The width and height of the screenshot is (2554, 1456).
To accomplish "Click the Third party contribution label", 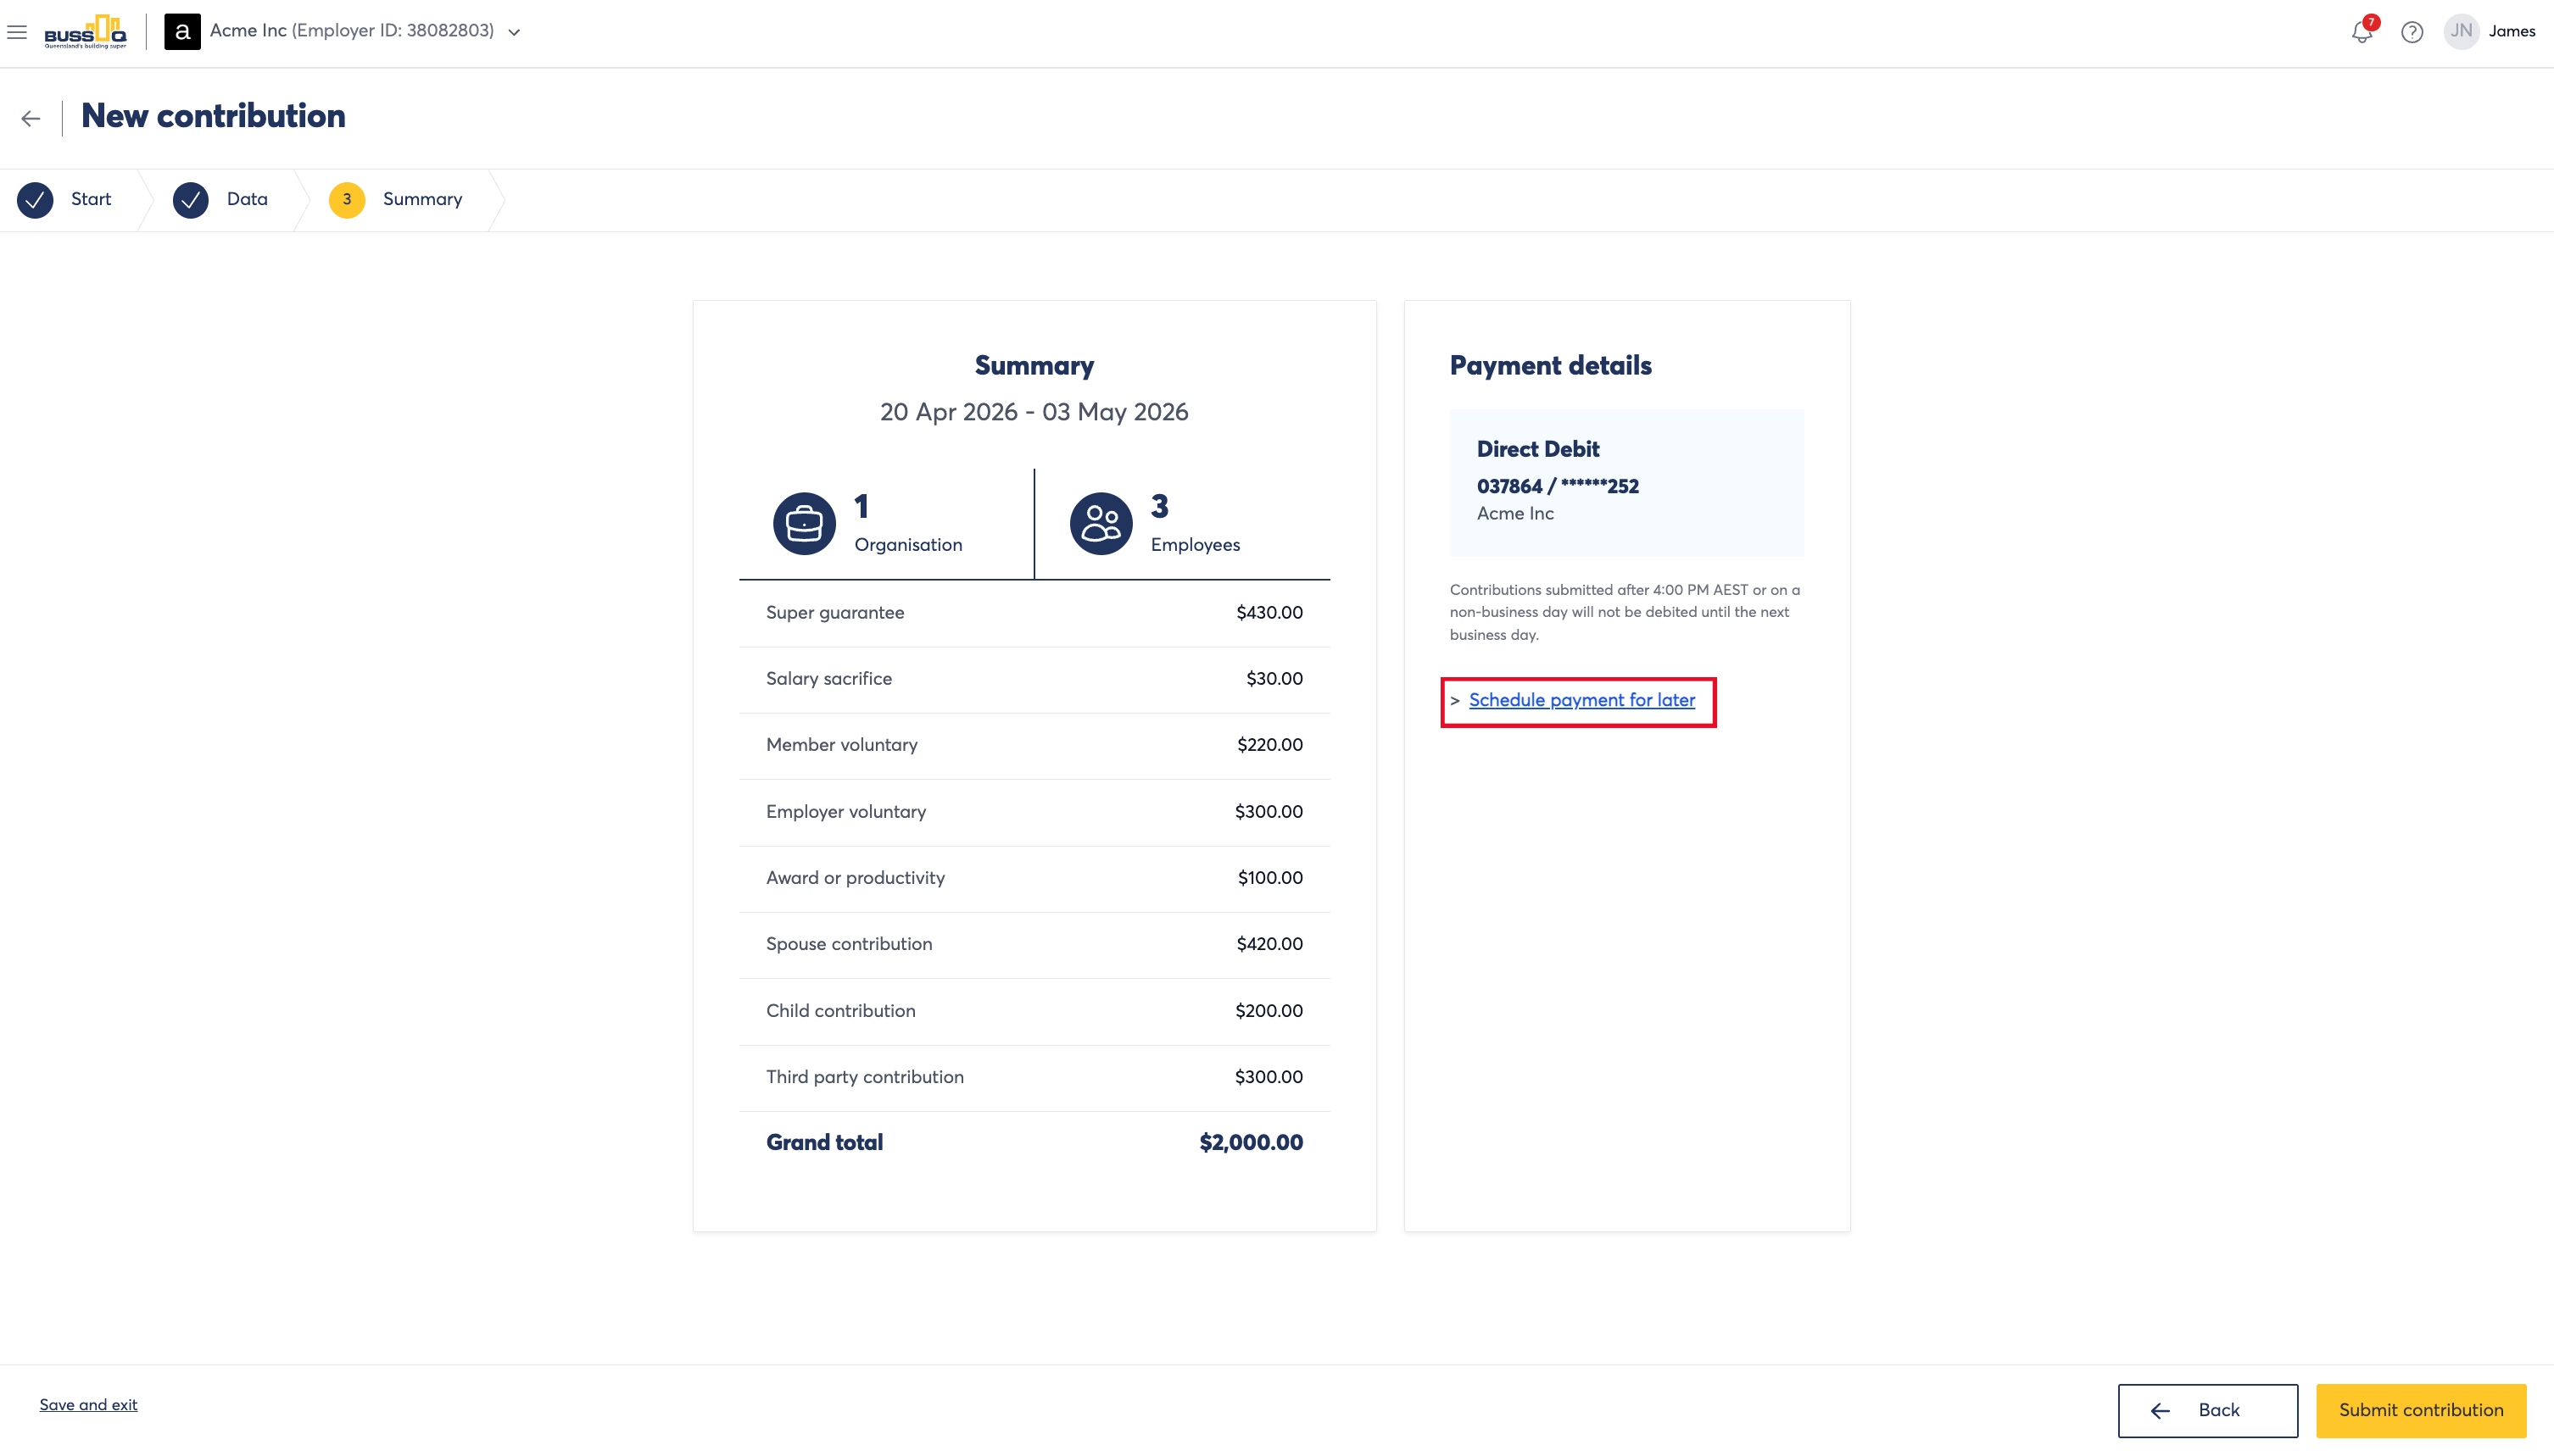I will click(x=864, y=1077).
